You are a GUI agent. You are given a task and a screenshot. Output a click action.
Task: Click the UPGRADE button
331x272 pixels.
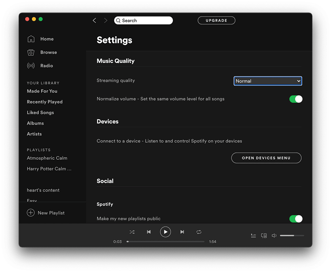coord(216,20)
